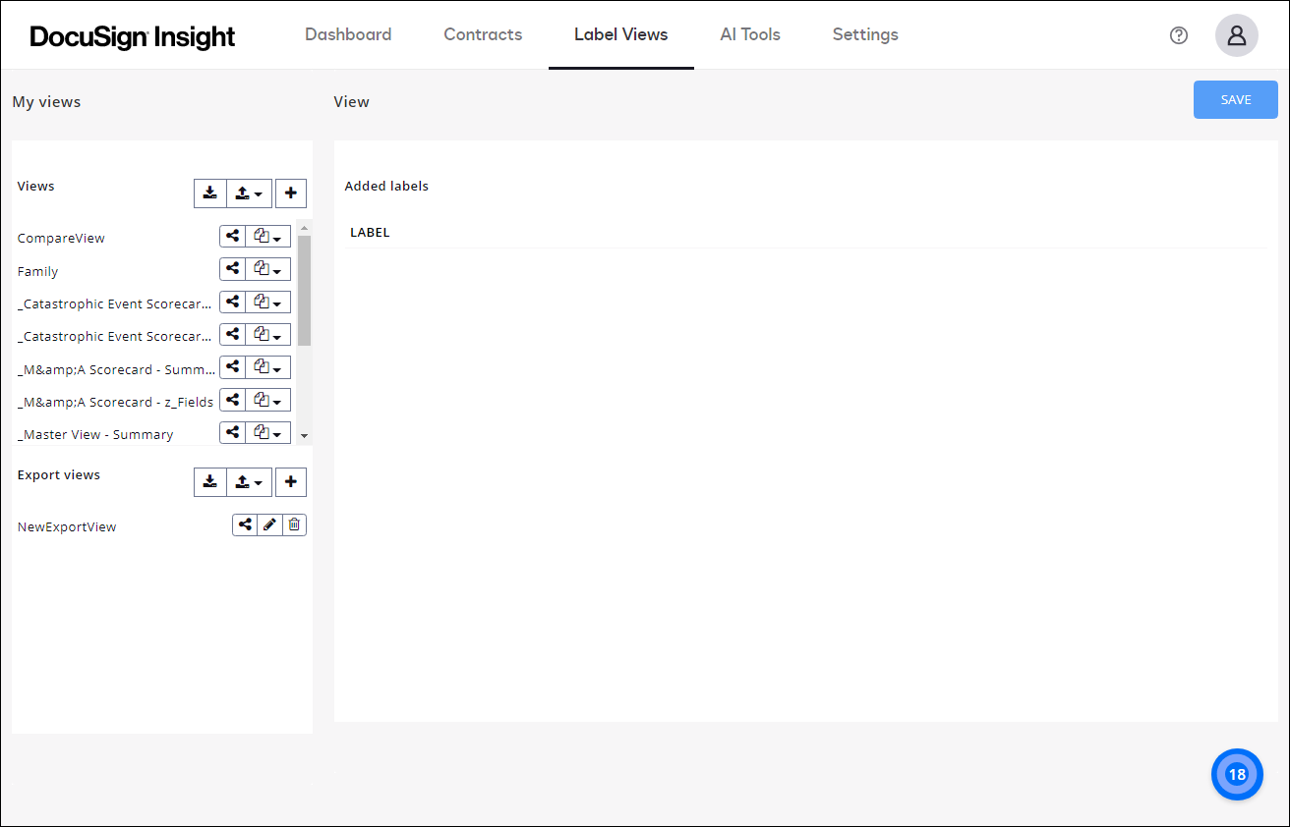Add a new export view with plus
Viewport: 1290px width, 827px height.
(x=290, y=481)
